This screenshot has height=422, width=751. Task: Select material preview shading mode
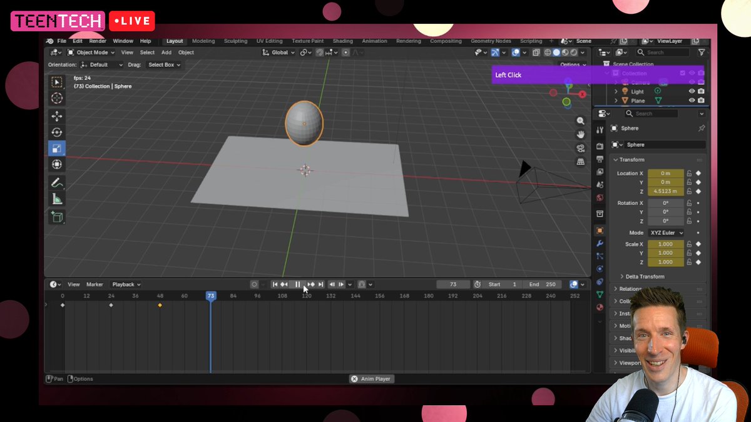click(565, 53)
